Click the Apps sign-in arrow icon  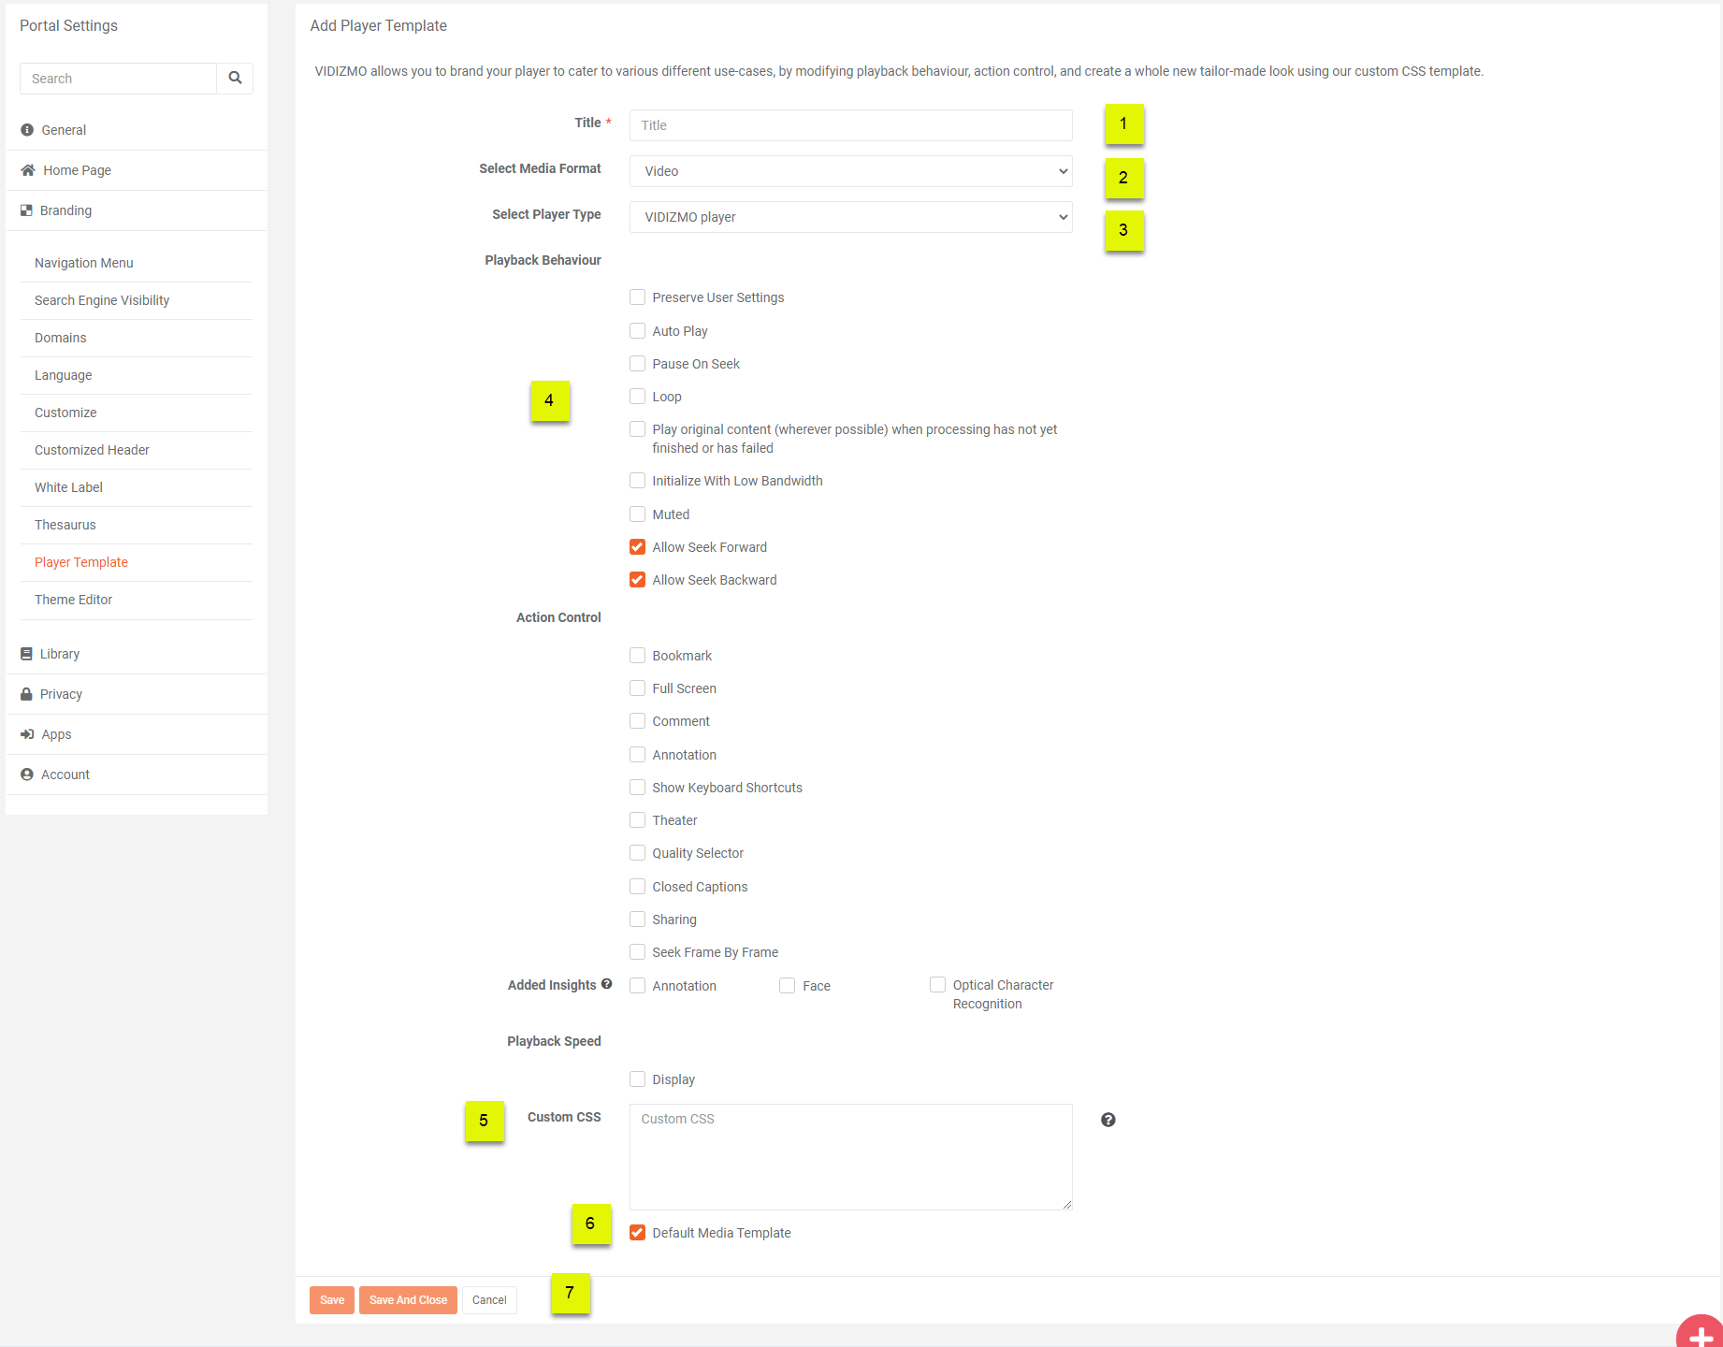(x=27, y=734)
